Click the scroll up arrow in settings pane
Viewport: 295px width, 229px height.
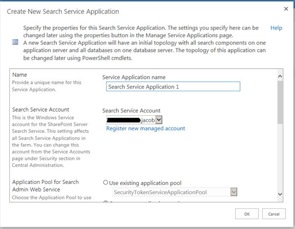(x=280, y=76)
